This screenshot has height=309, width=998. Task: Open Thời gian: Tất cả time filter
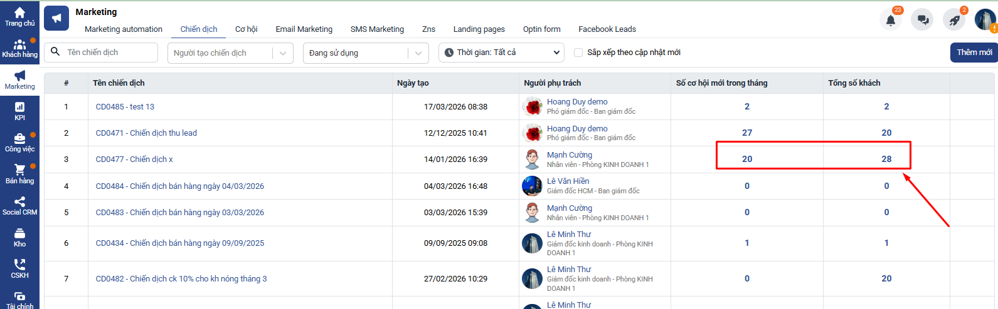click(501, 53)
